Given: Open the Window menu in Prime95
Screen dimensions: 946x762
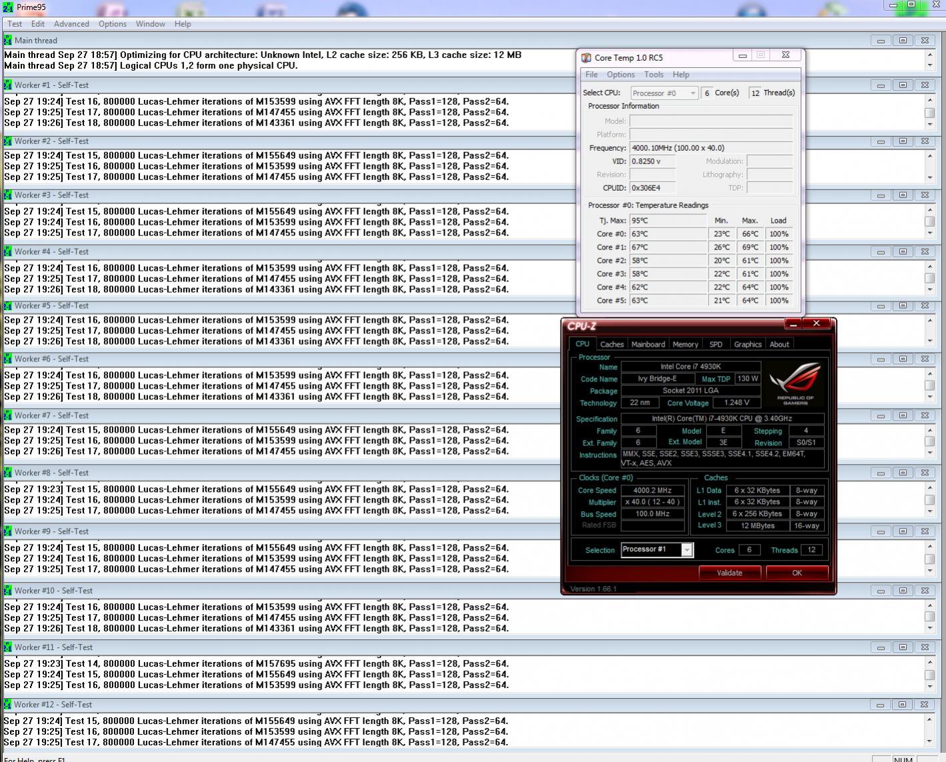Looking at the screenshot, I should click(x=151, y=24).
